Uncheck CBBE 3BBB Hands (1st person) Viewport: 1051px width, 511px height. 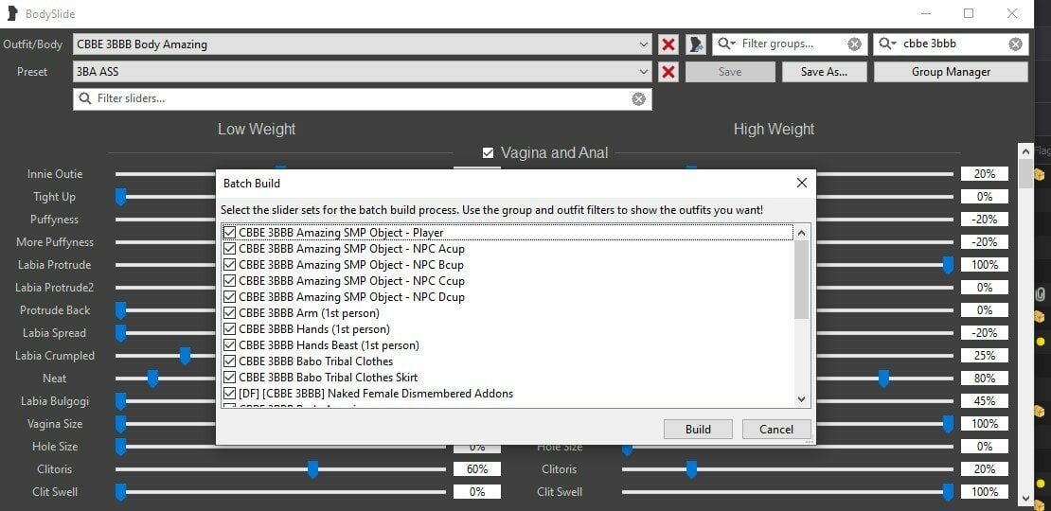pos(230,328)
